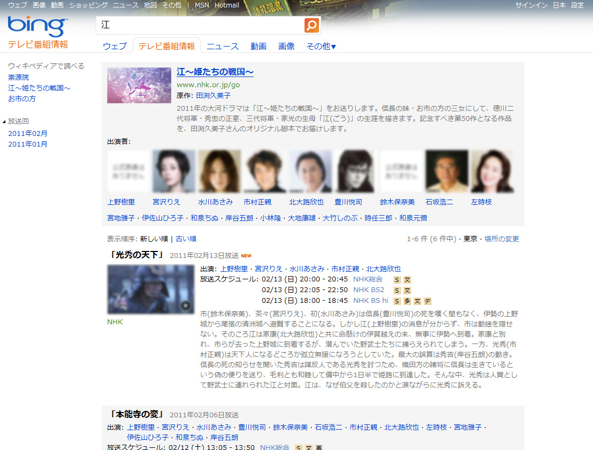Click 豊川悦司 cast photo

pos(355,171)
